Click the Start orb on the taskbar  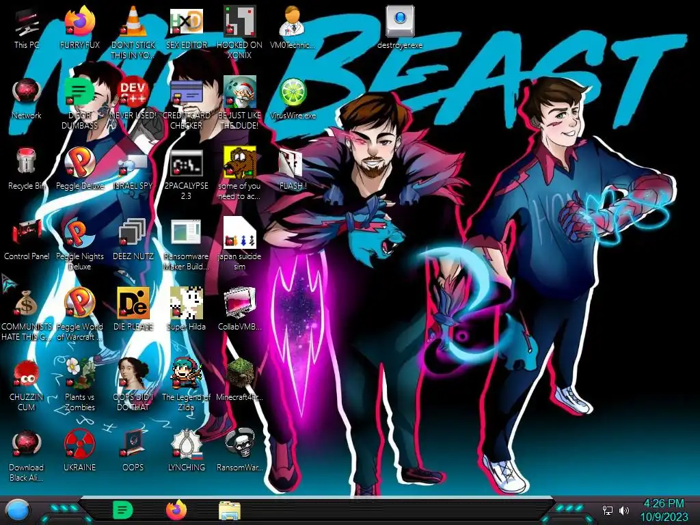coord(18,511)
